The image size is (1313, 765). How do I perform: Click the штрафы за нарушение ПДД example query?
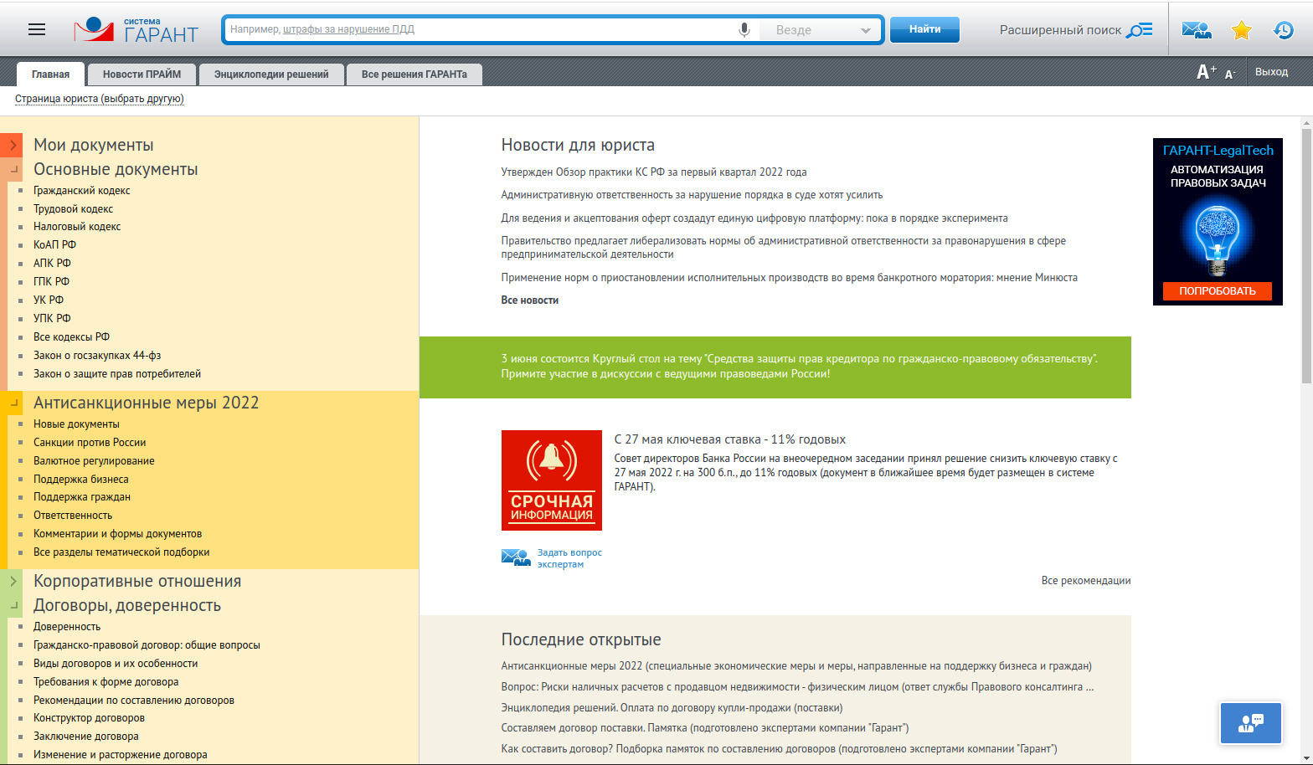[348, 29]
